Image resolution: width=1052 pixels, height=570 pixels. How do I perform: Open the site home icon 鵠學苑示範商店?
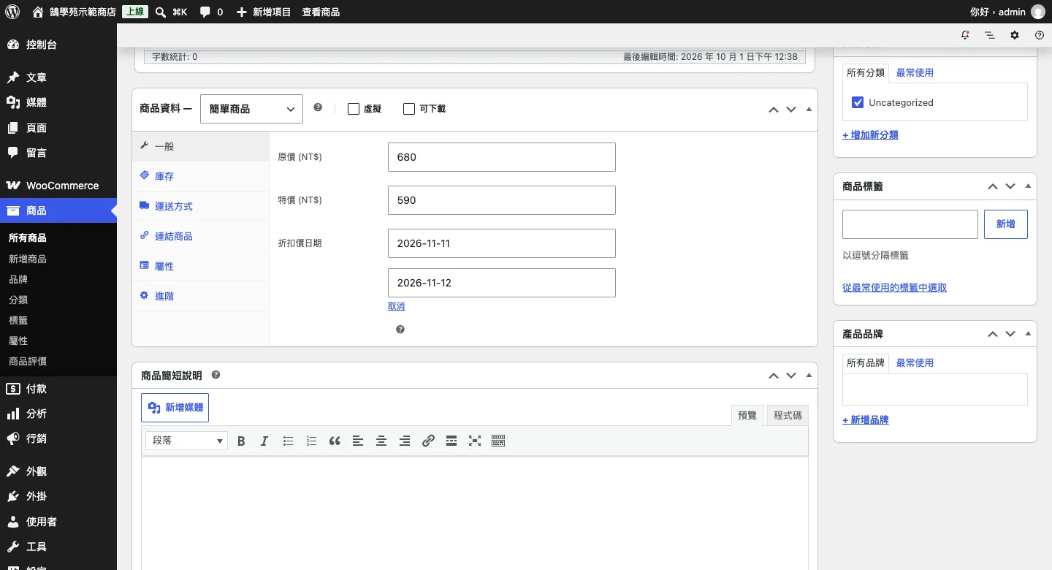(x=38, y=12)
